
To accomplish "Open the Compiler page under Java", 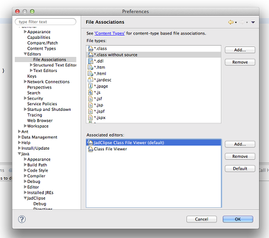I will [x=36, y=176].
